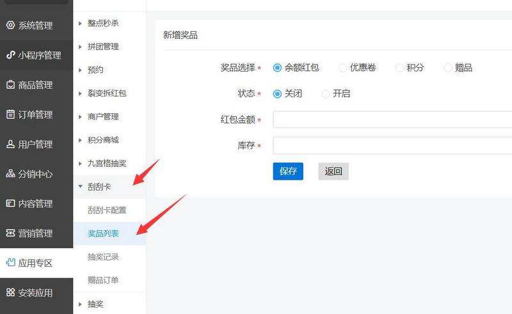
Task: Click the clipboard icon for 订单管理
Action: pyautogui.click(x=10, y=114)
